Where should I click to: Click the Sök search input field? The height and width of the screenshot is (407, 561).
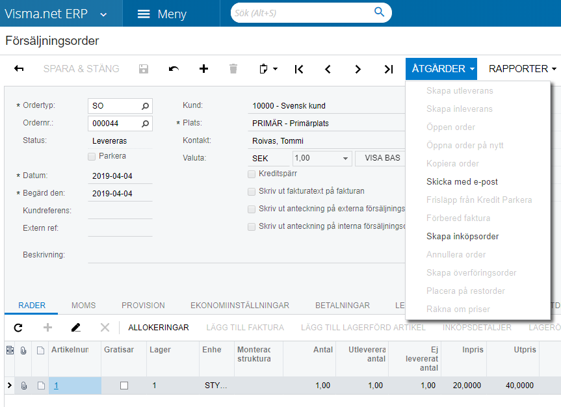[302, 13]
